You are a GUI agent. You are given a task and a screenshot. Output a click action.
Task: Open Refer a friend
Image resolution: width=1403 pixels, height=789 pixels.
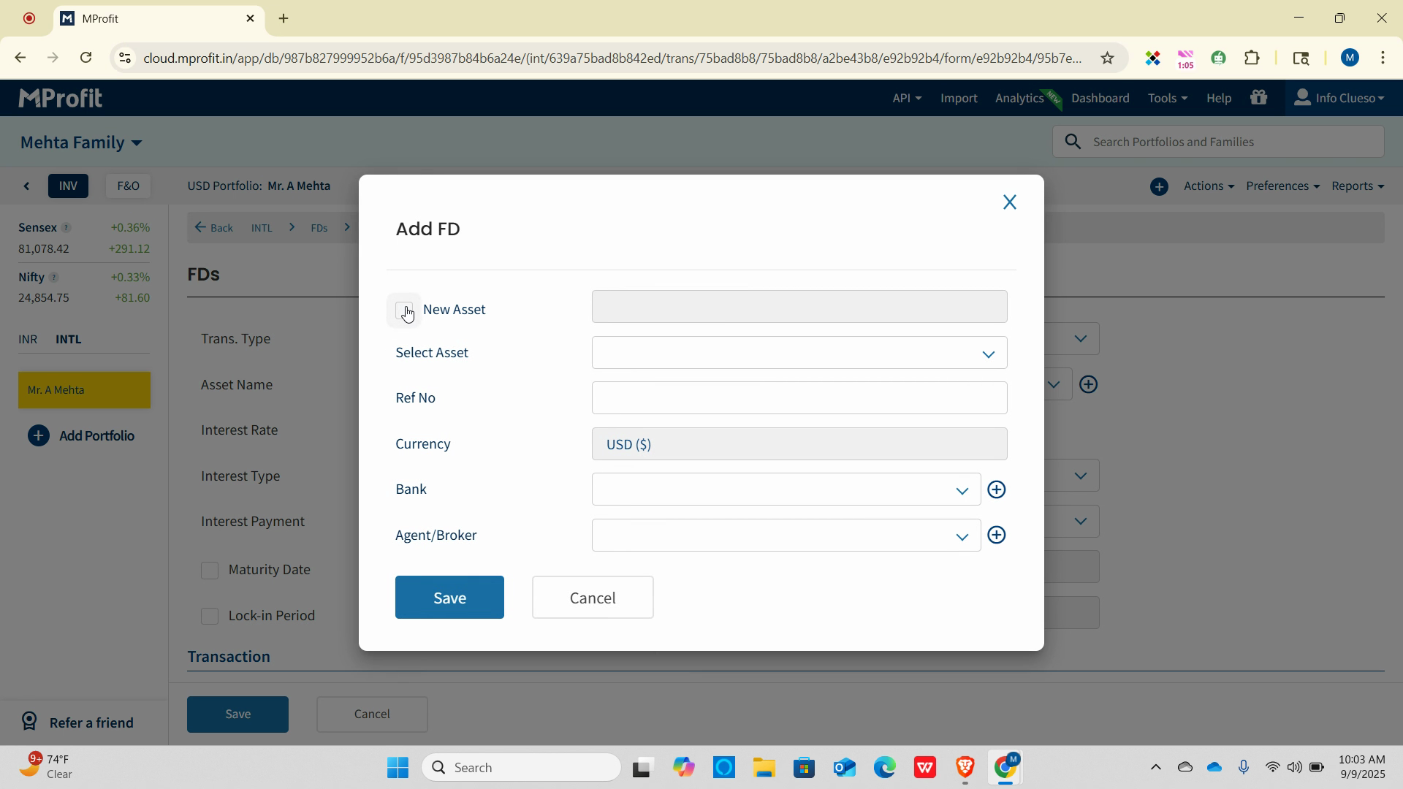click(x=77, y=723)
